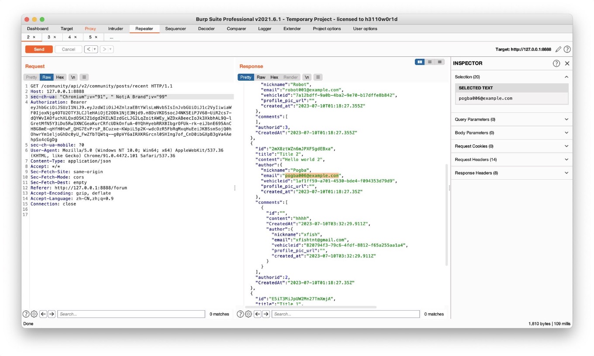Go forward to next request in history
The image size is (594, 356).
[x=104, y=49]
